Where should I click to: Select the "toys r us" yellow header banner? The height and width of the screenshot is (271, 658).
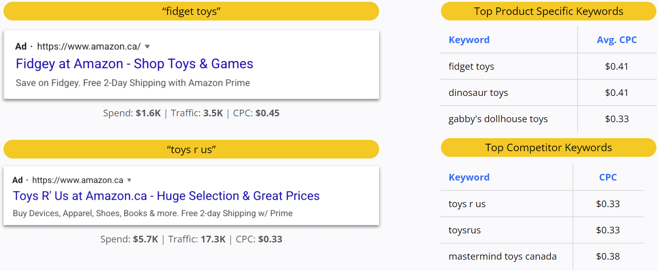[191, 150]
